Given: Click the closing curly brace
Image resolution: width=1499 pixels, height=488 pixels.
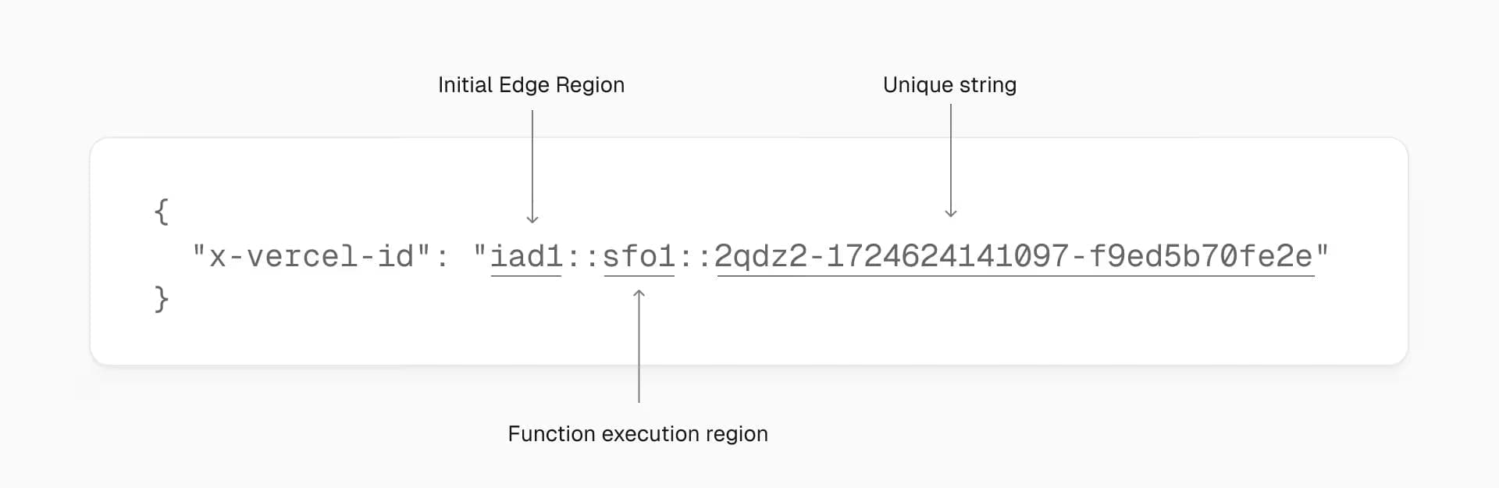Looking at the screenshot, I should point(161,299).
